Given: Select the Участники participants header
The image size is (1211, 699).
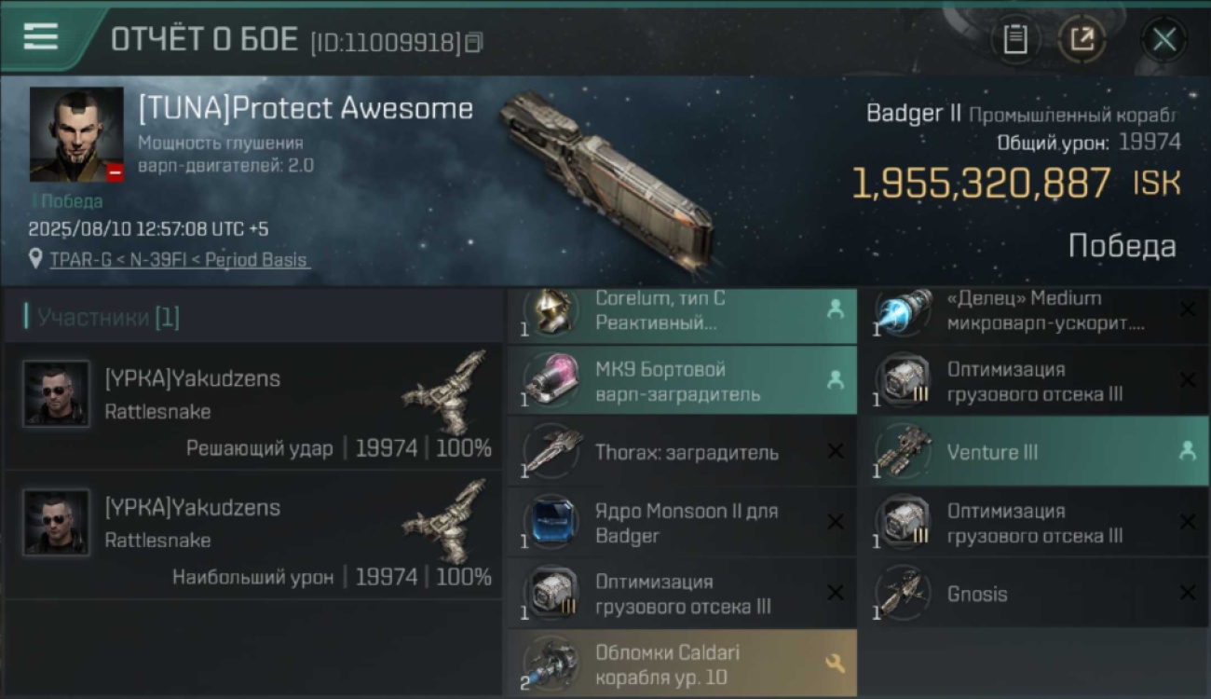Looking at the screenshot, I should 102,317.
